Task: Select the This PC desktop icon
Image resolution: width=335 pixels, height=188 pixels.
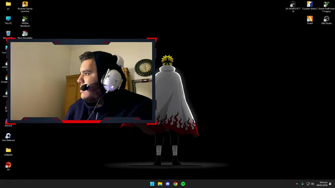Action: 8,20
